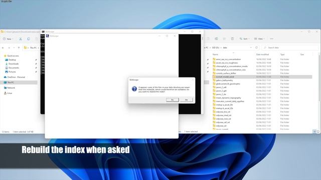Click the Cut scissors icon in left Explorer
Viewport: 321px width, 180px height.
21,39
